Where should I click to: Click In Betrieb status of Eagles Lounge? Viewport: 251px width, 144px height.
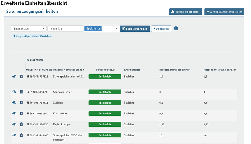[105, 124]
